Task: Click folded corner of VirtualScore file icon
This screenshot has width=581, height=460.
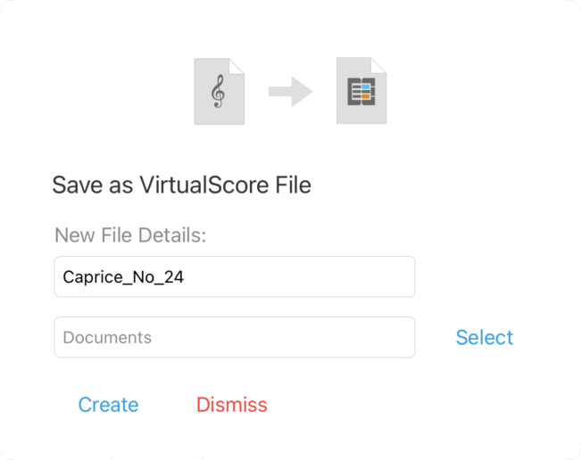Action: coord(379,65)
